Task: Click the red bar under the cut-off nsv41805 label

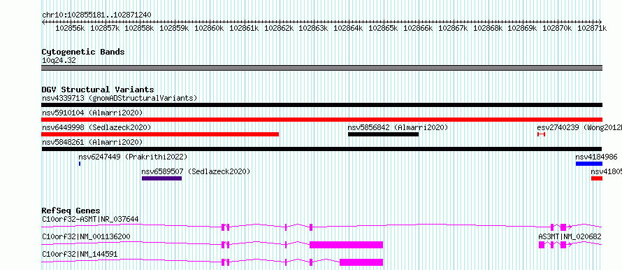Action: pyautogui.click(x=597, y=178)
